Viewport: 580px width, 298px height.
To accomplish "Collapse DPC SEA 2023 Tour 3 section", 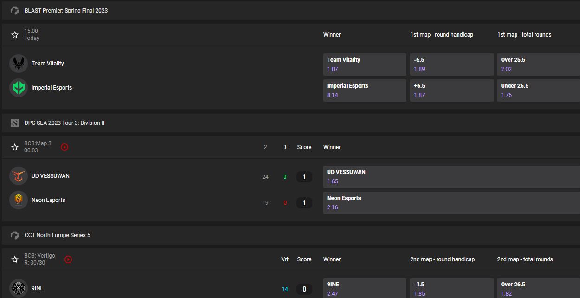I will [64, 123].
